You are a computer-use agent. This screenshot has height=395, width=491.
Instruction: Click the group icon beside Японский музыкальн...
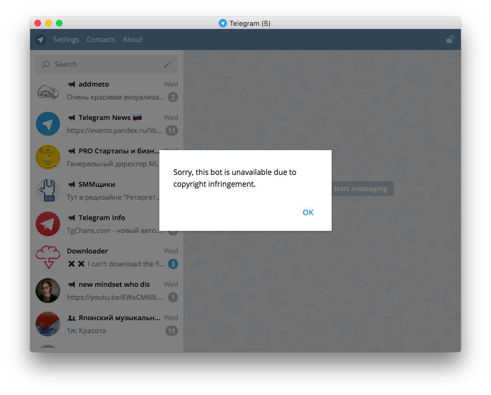[x=72, y=318]
